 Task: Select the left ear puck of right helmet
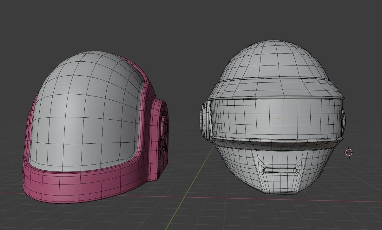[205, 121]
